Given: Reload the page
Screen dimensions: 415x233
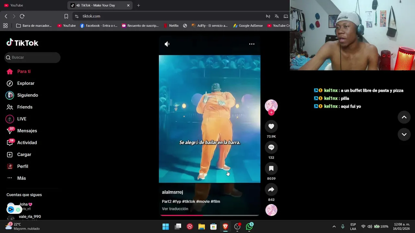Looking at the screenshot, I should pos(22,16).
